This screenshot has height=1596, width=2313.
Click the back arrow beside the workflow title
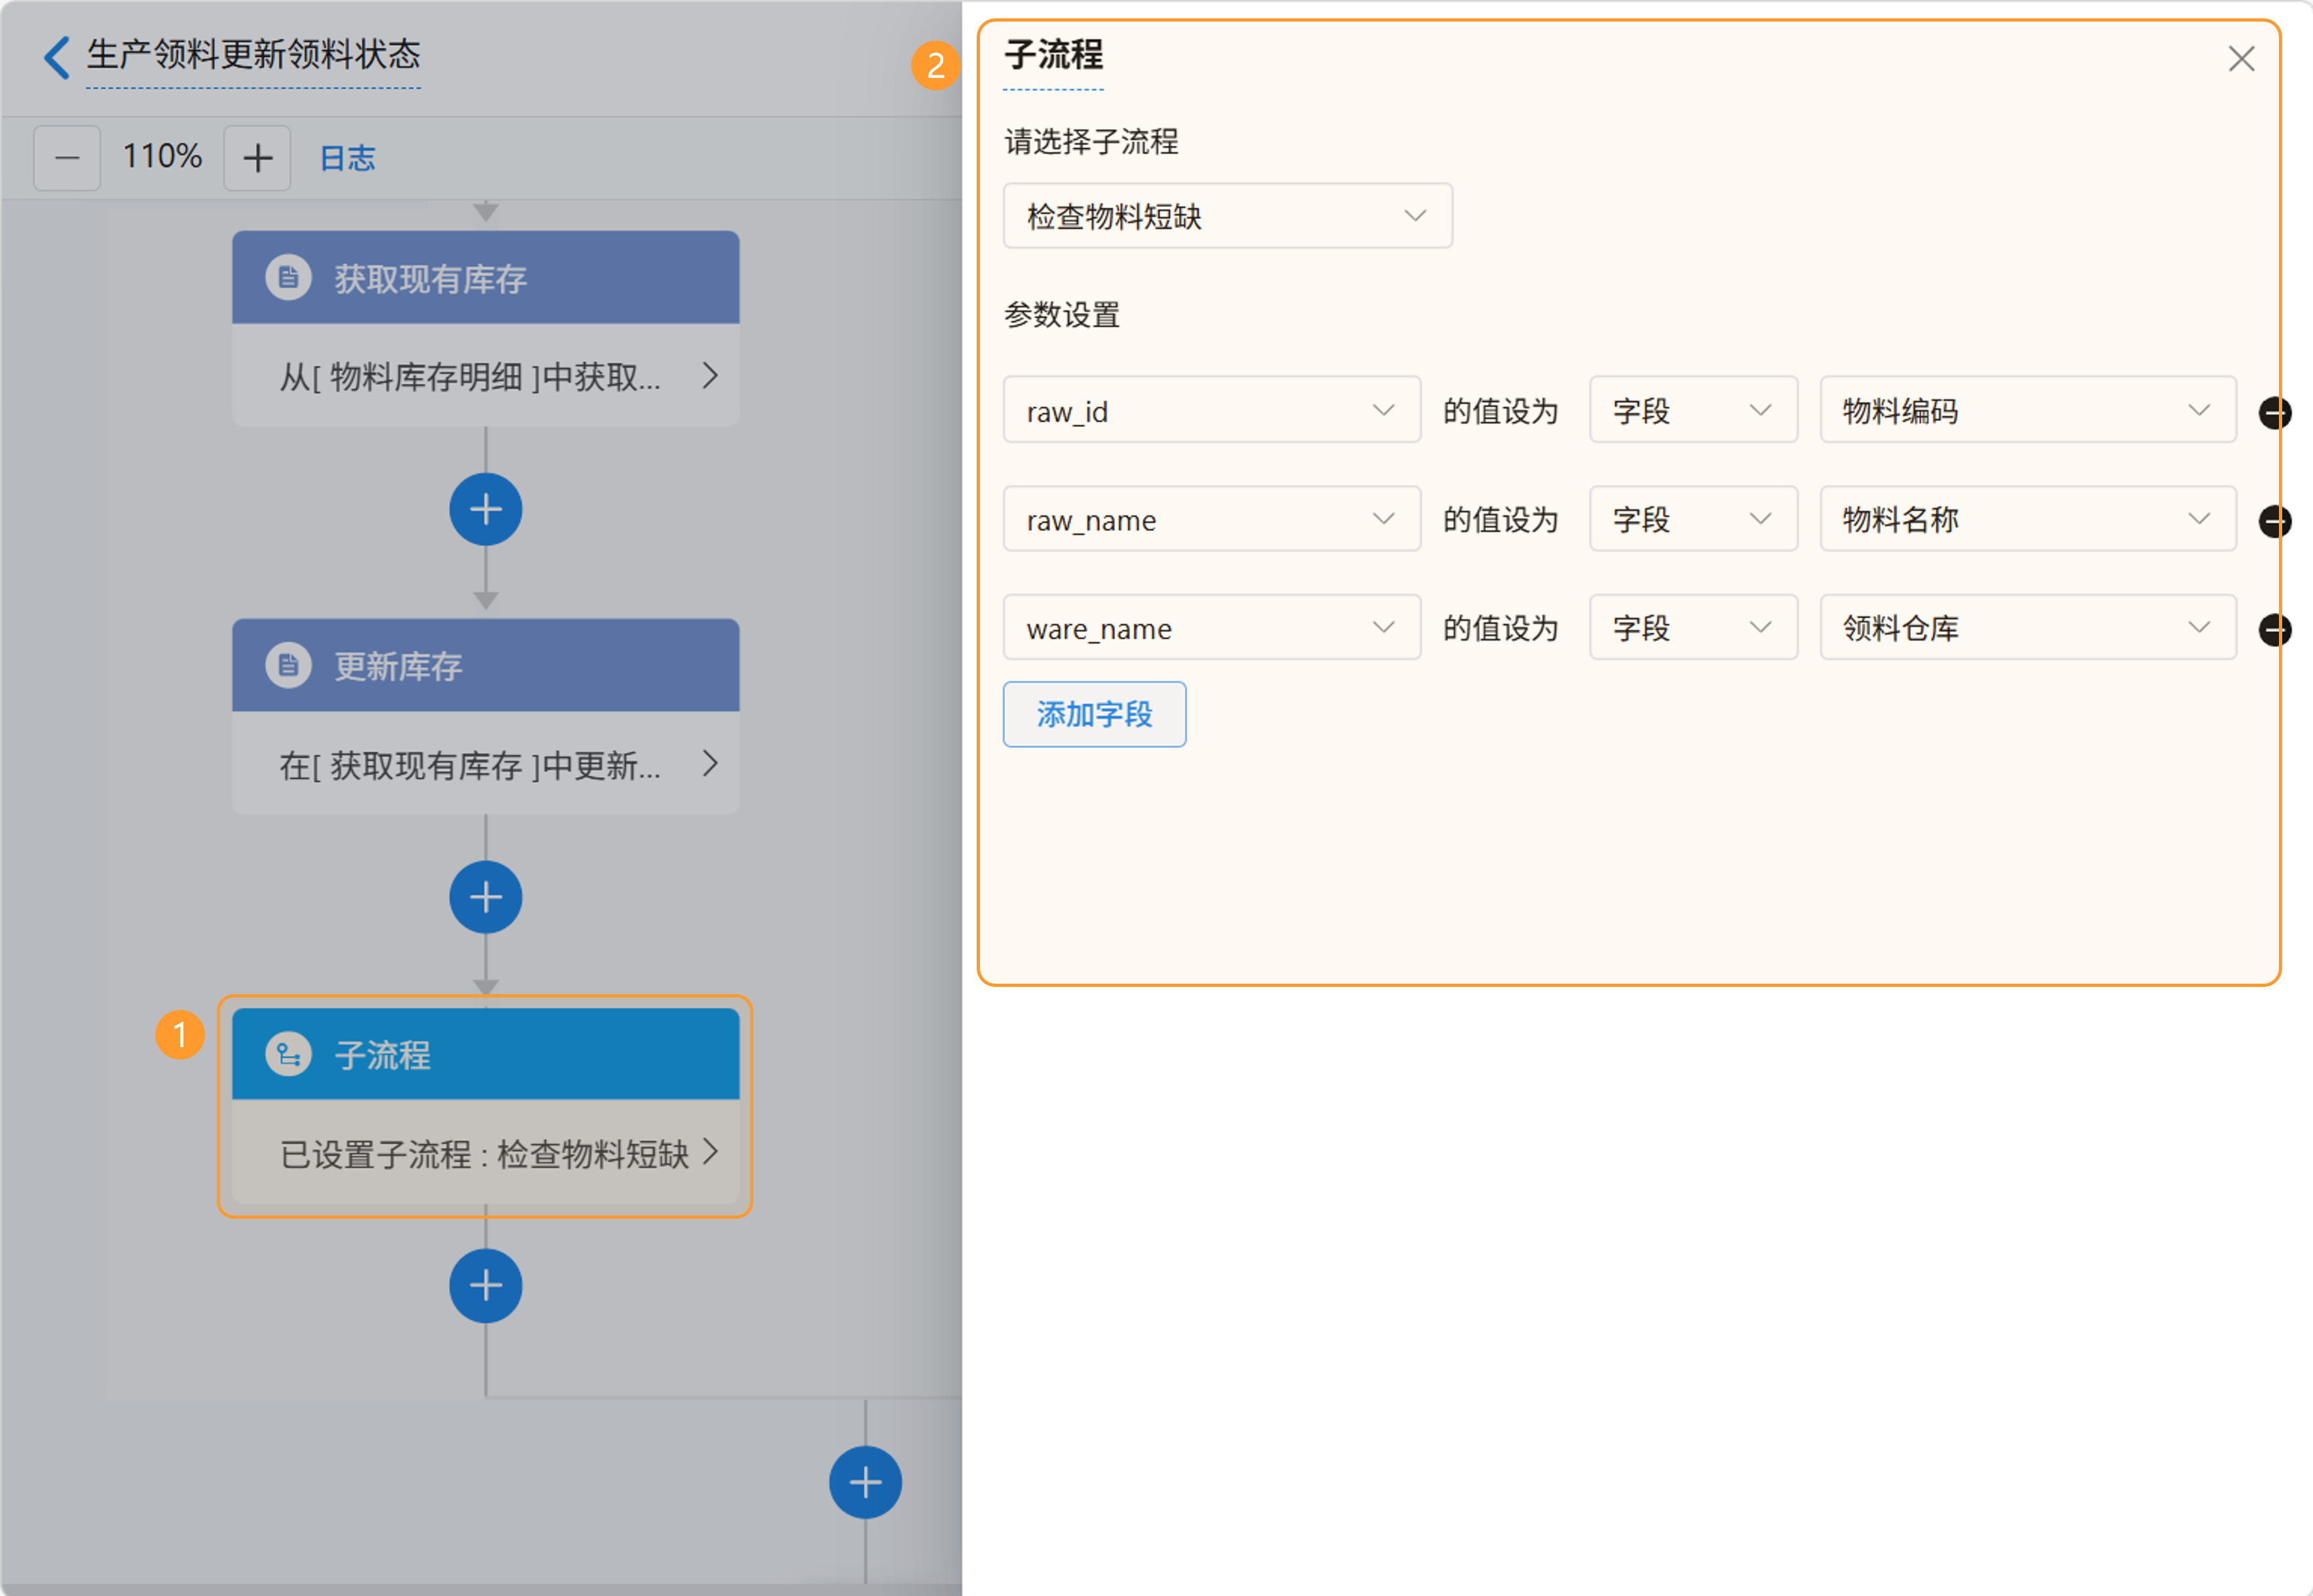tap(57, 57)
